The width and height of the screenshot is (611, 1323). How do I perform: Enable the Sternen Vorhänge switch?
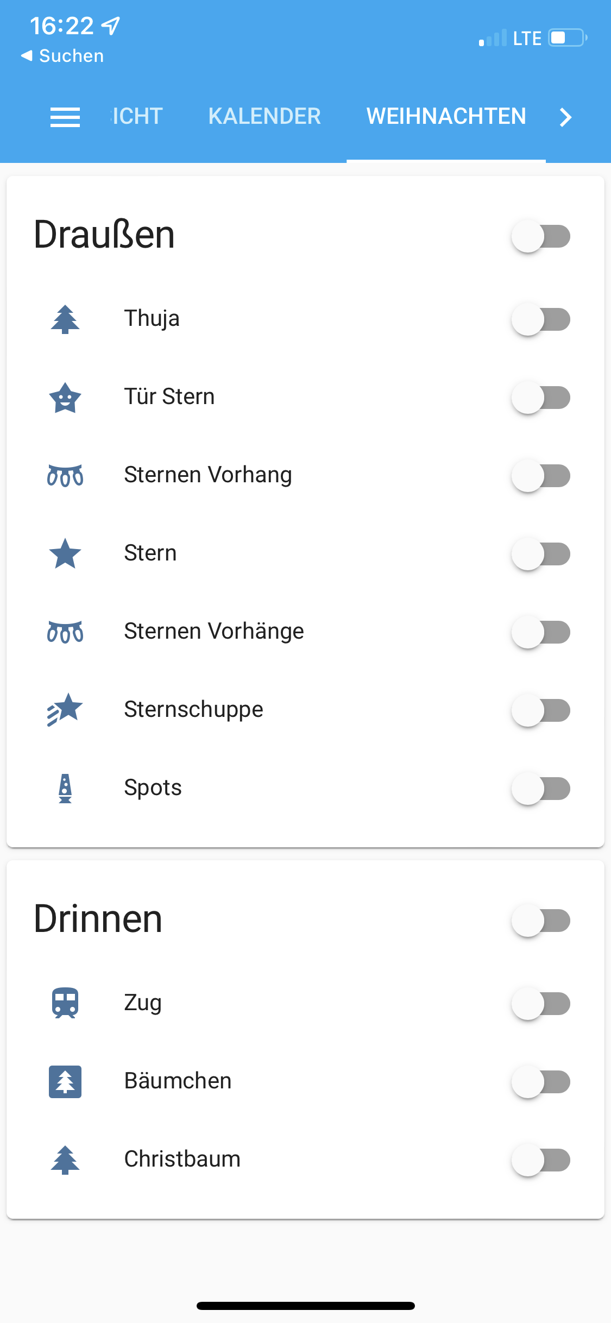[x=540, y=632]
